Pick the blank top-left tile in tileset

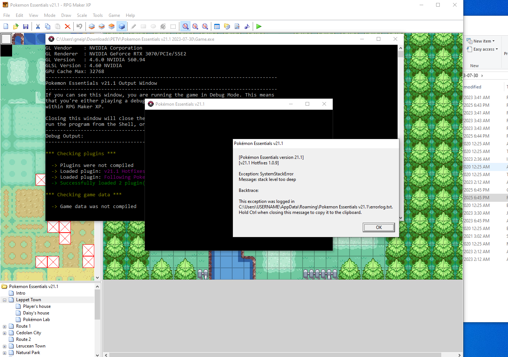6,39
